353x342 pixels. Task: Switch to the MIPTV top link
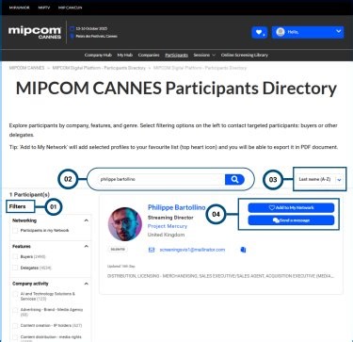point(44,8)
